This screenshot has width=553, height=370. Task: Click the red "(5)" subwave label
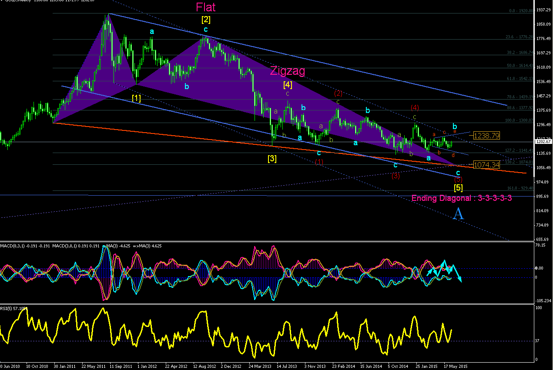tap(458, 179)
